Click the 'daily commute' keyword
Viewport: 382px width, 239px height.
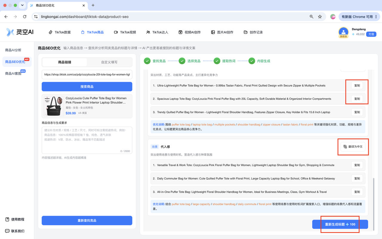pos(247,204)
